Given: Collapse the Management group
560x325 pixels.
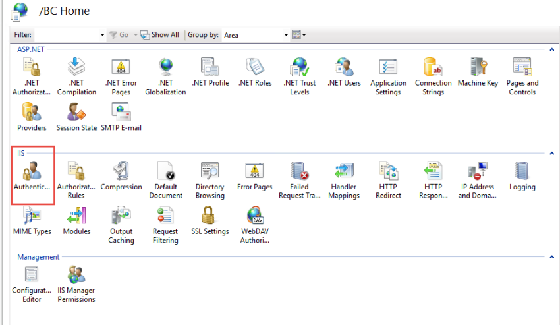Looking at the screenshot, I should 552,257.
